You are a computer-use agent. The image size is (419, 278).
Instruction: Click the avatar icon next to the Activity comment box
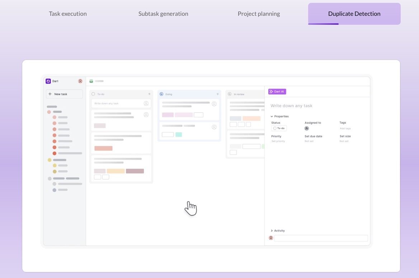pyautogui.click(x=271, y=238)
